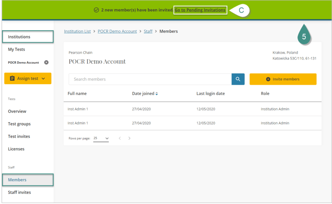The height and width of the screenshot is (204, 332).
Task: Open My Tests in sidebar
Action: click(16, 49)
